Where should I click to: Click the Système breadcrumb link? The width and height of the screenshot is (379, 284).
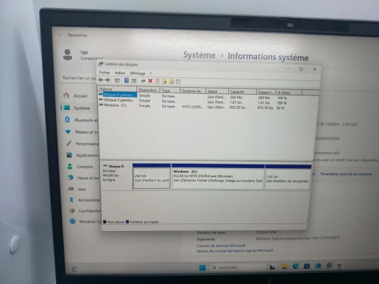coord(199,55)
